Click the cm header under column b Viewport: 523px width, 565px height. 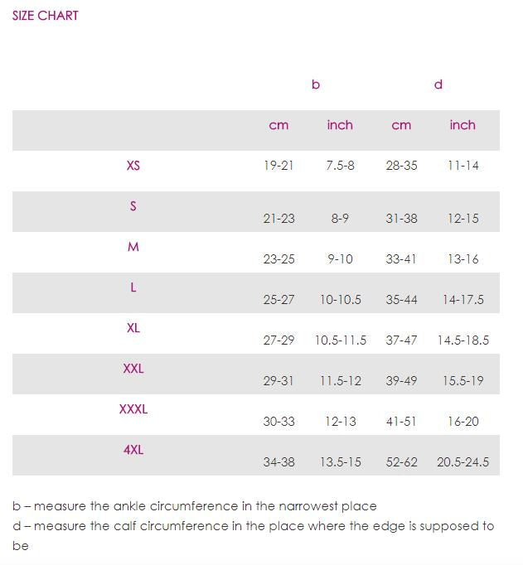(278, 125)
